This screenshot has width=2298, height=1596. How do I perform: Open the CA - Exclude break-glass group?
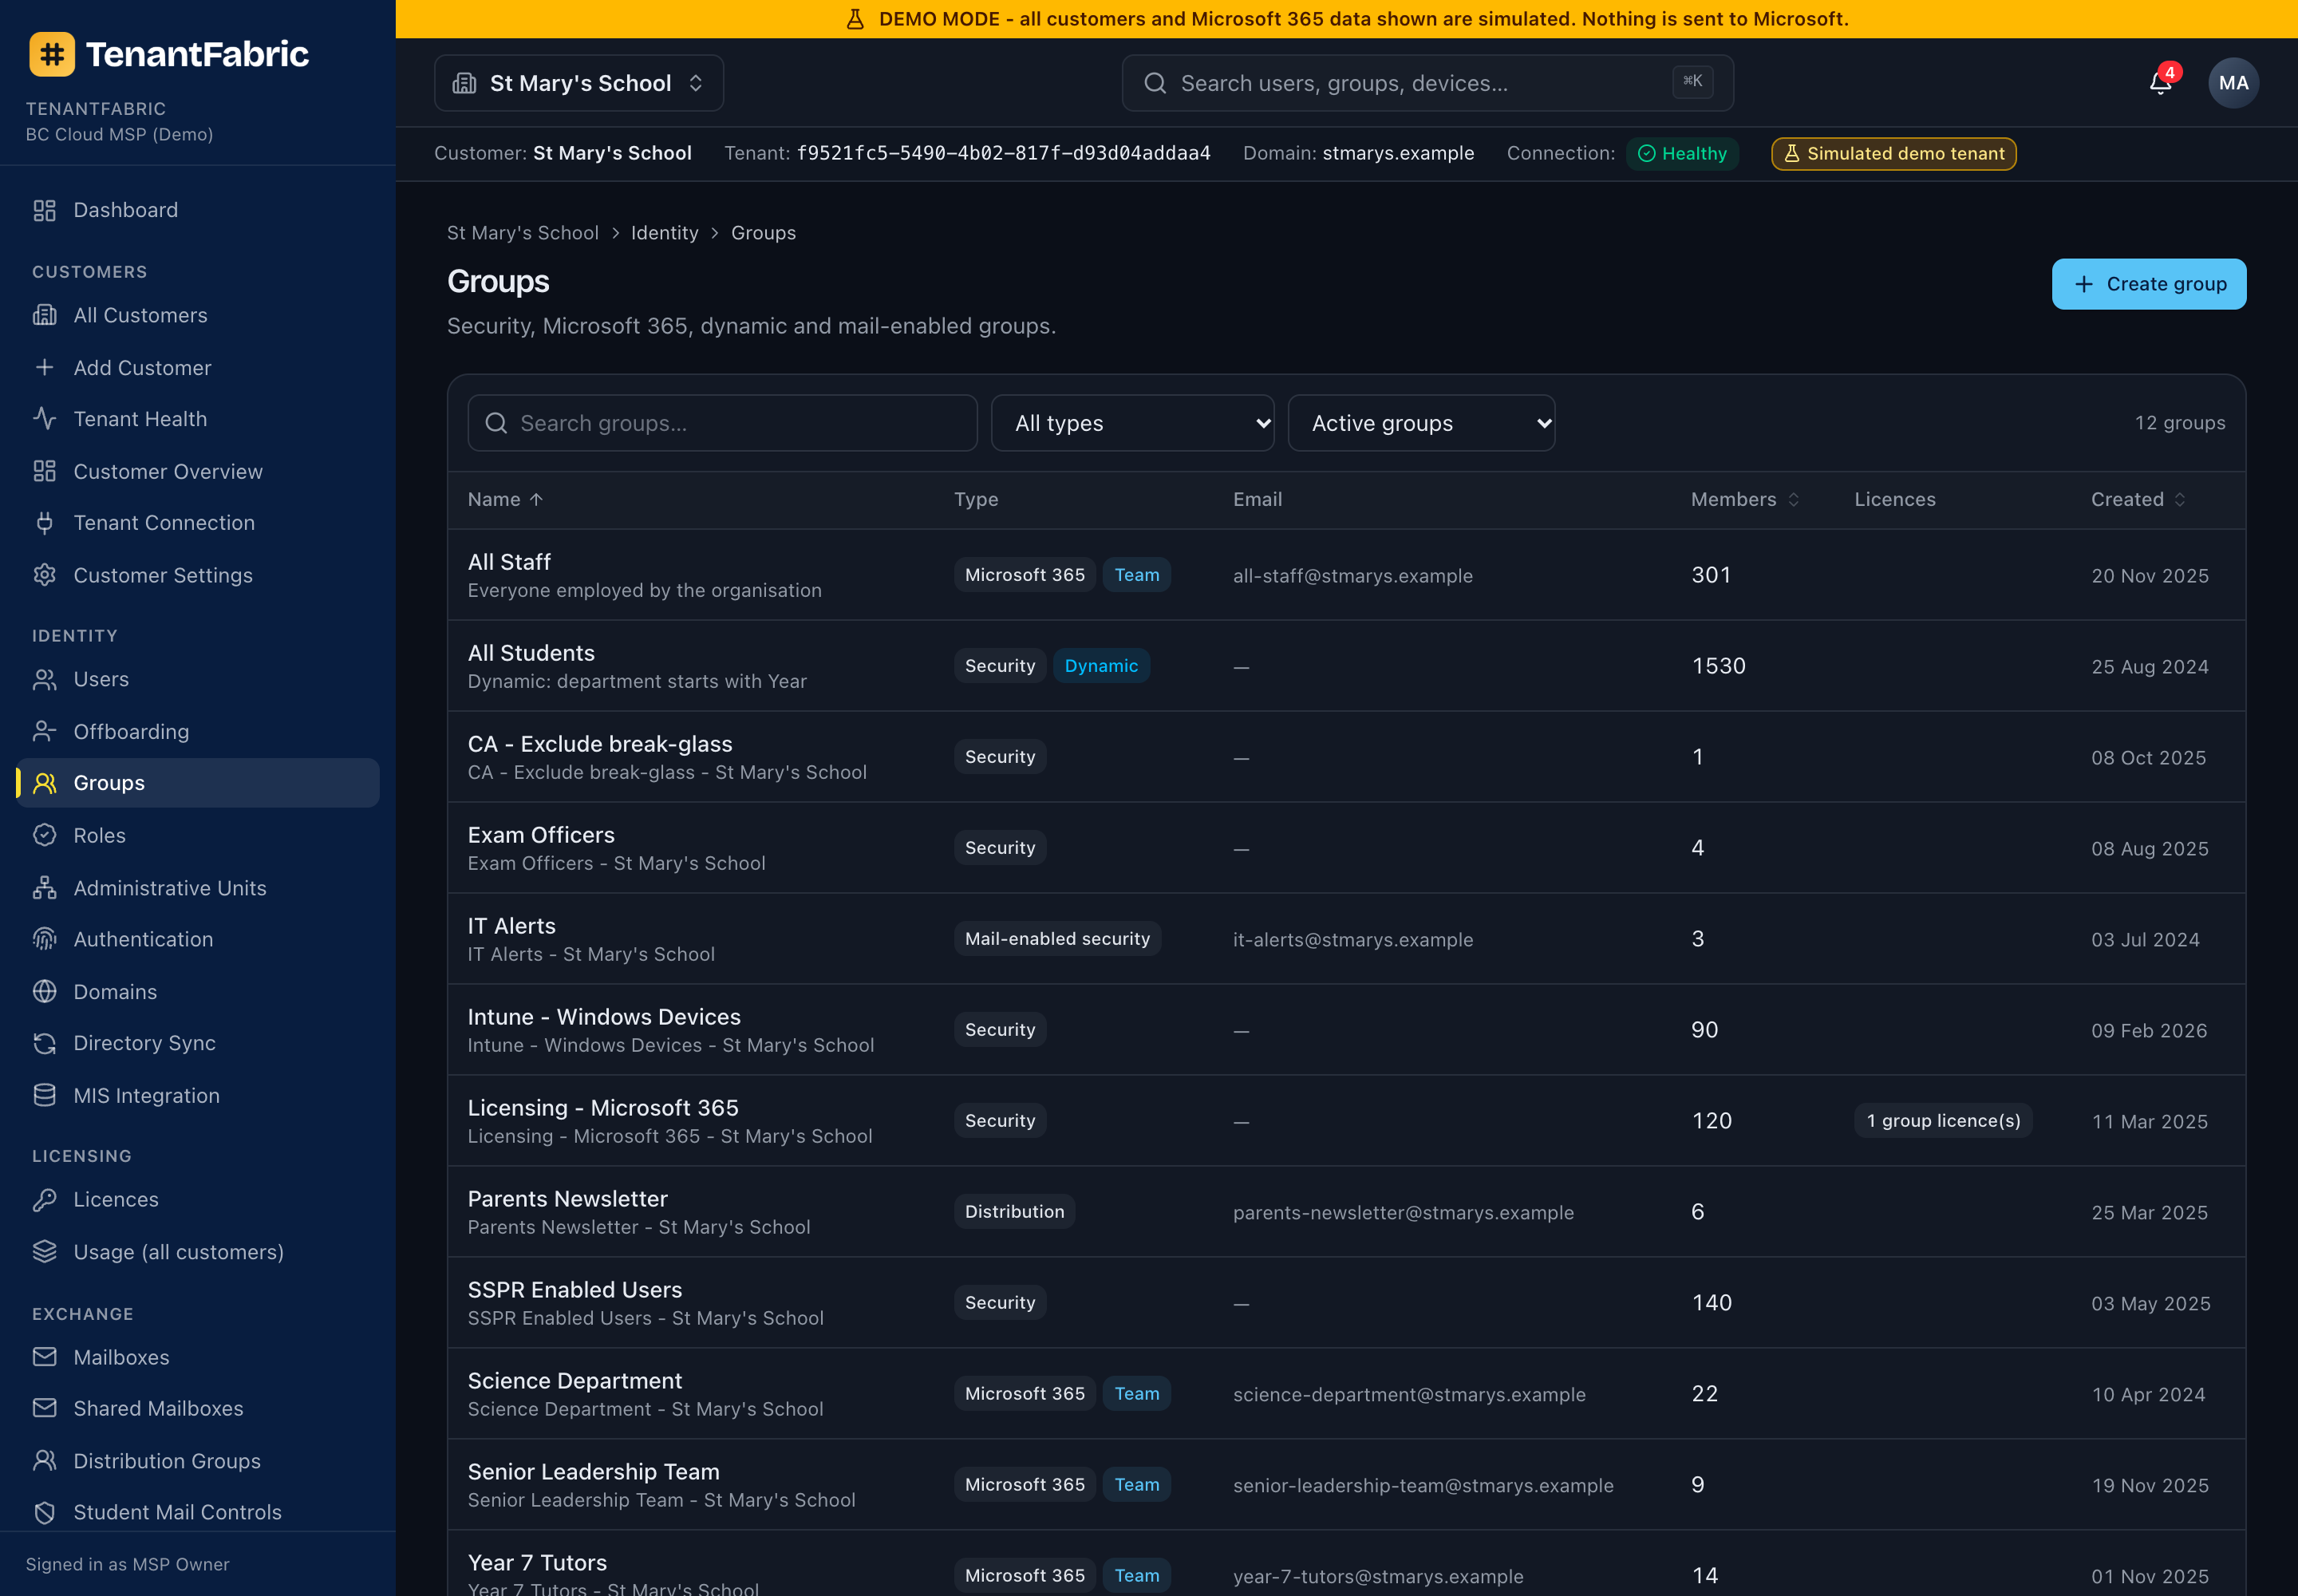tap(1346, 757)
